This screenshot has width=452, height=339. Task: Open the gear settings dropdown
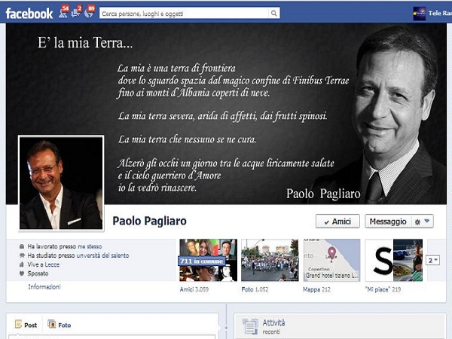point(423,221)
